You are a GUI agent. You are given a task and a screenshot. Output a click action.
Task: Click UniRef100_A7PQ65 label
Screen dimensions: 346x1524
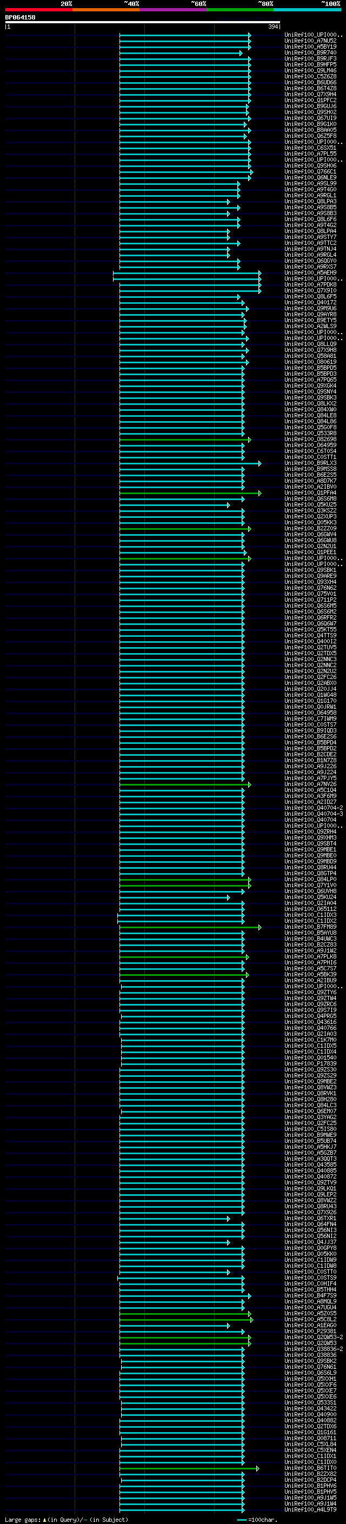pyautogui.click(x=310, y=380)
